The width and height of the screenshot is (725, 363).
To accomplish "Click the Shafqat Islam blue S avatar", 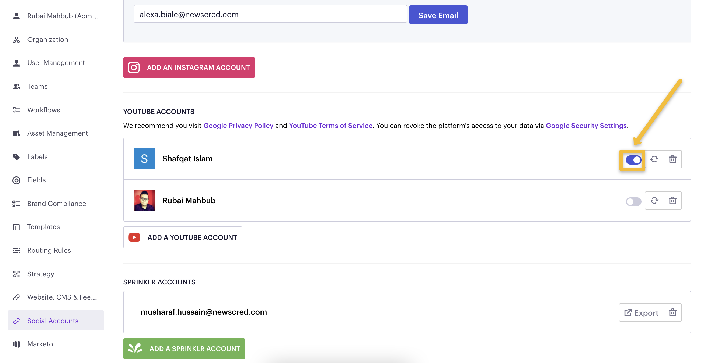I will pyautogui.click(x=144, y=159).
